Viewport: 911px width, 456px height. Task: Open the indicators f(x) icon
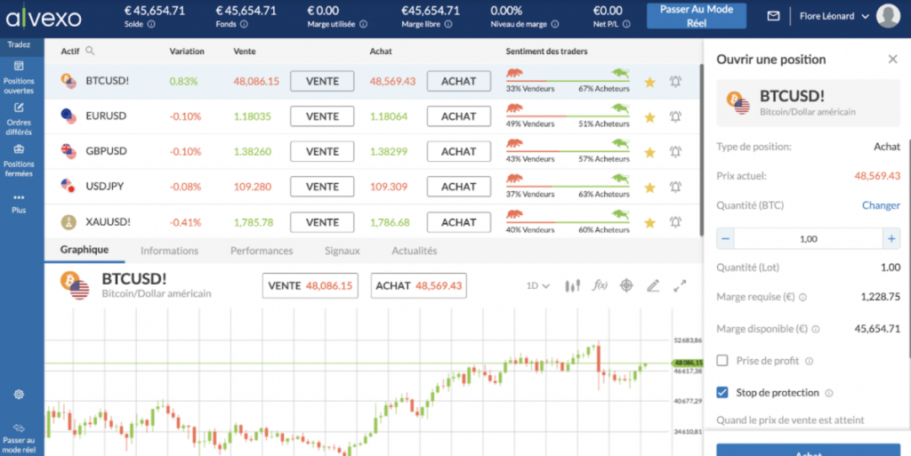click(600, 285)
